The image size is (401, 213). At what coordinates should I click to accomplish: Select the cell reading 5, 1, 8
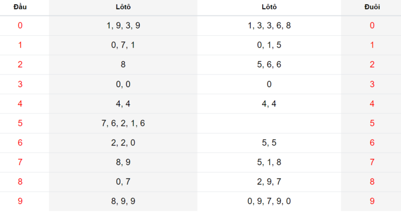coord(269,162)
